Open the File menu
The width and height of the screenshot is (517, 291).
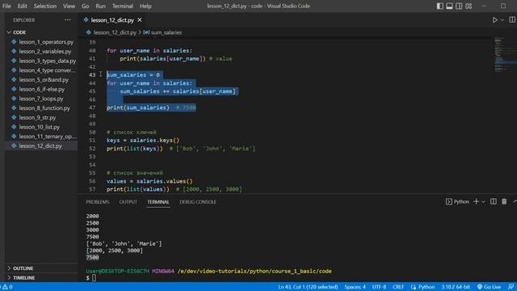pyautogui.click(x=6, y=6)
